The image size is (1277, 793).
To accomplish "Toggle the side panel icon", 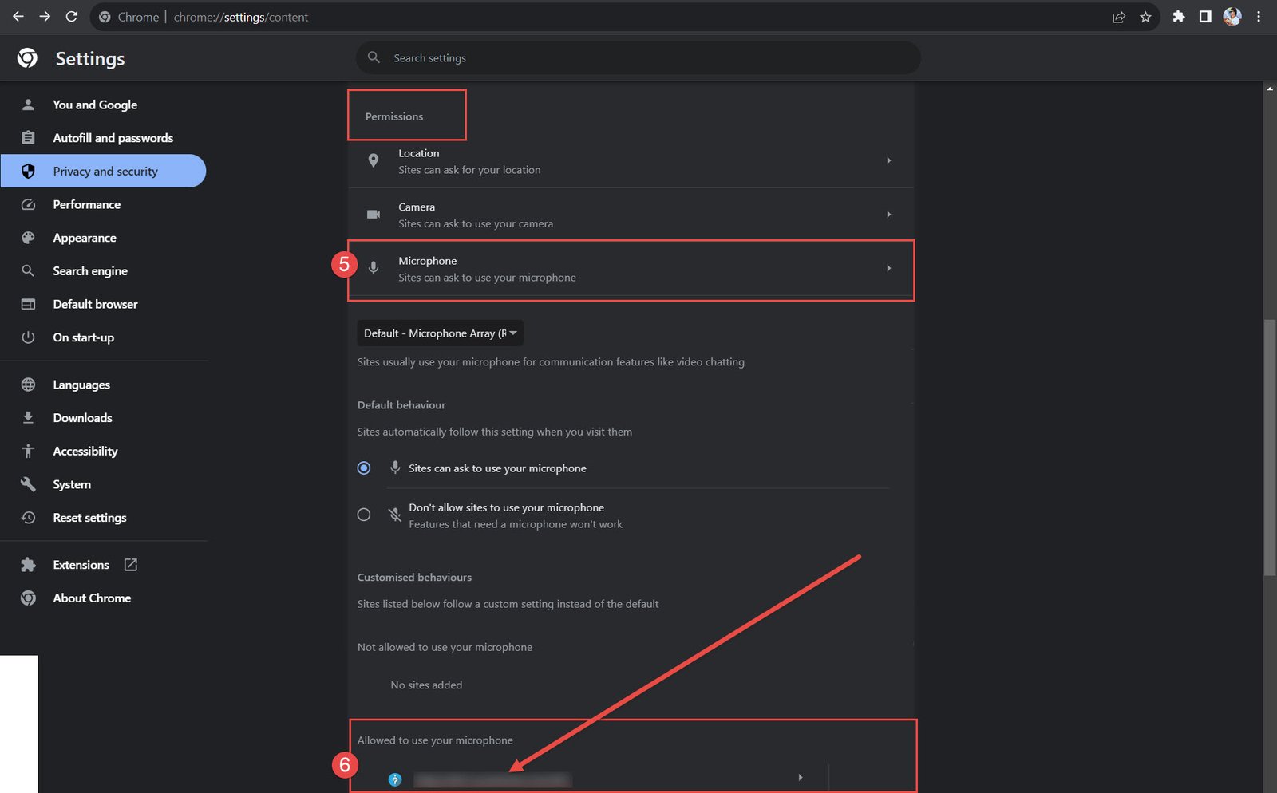I will pos(1205,17).
